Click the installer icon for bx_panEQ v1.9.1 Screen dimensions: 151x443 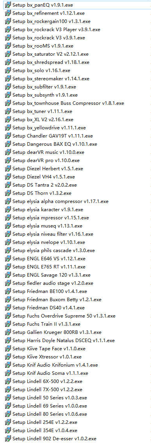pos(8,5)
